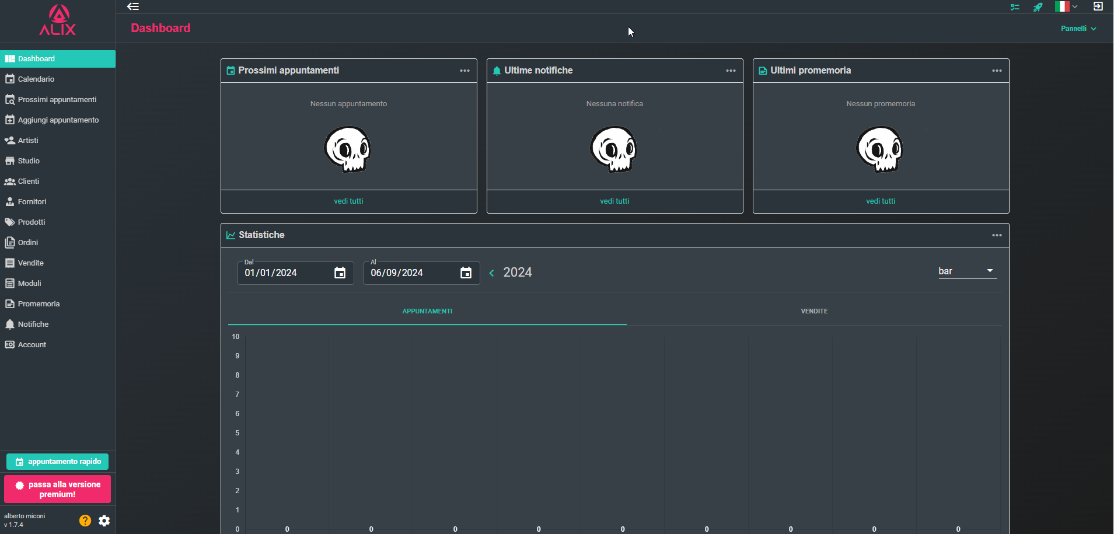The height and width of the screenshot is (534, 1114).
Task: Open the checklist icon in top bar
Action: pos(1015,7)
